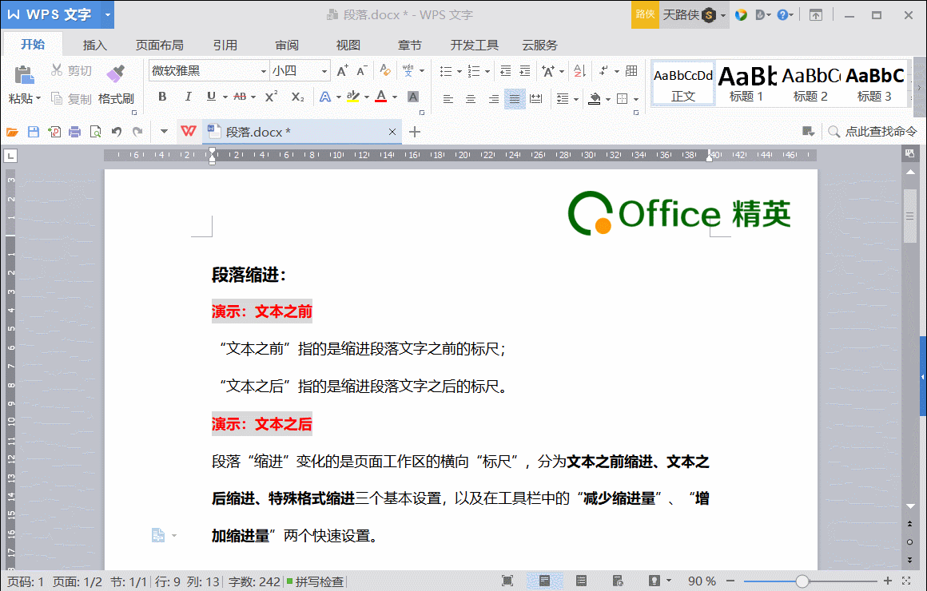
Task: Toggle italic formatting
Action: 188,97
